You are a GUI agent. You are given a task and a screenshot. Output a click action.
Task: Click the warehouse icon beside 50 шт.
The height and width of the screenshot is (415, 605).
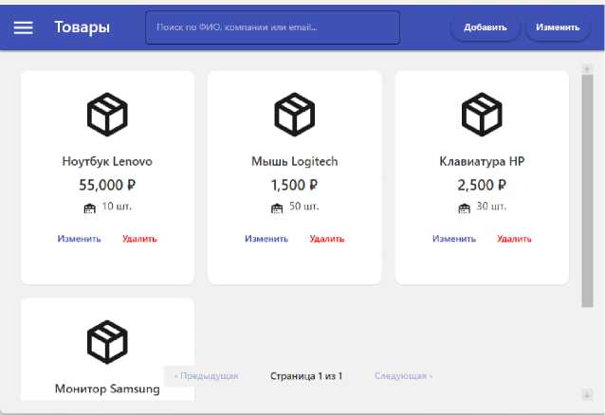277,208
